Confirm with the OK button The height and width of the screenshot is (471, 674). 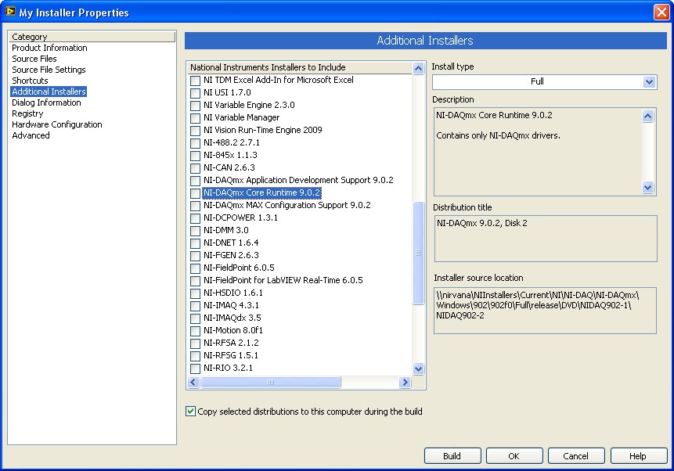[514, 456]
